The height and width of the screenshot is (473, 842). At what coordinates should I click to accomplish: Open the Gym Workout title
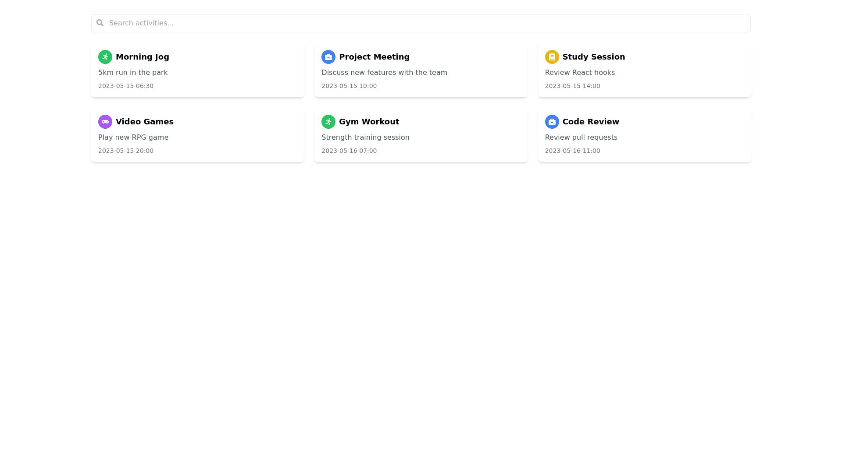369,122
